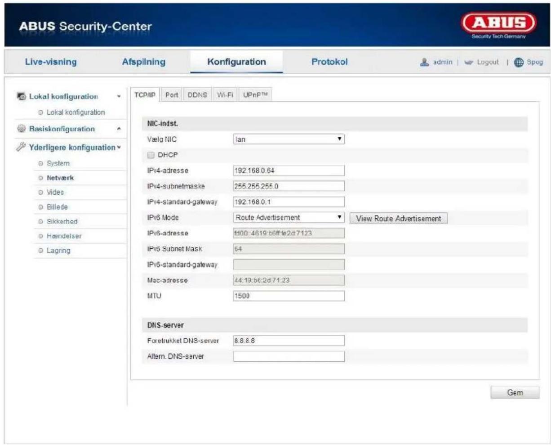Switch to the Live-visning tab
The width and height of the screenshot is (551, 445).
[51, 62]
